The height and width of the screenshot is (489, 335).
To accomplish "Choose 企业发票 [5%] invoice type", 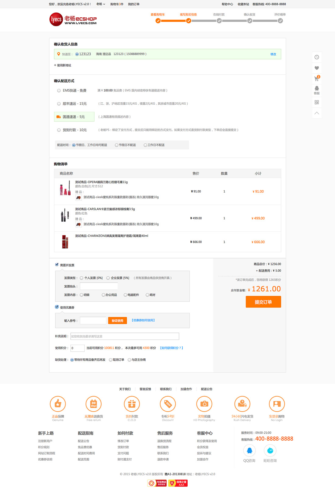I will click(x=108, y=278).
